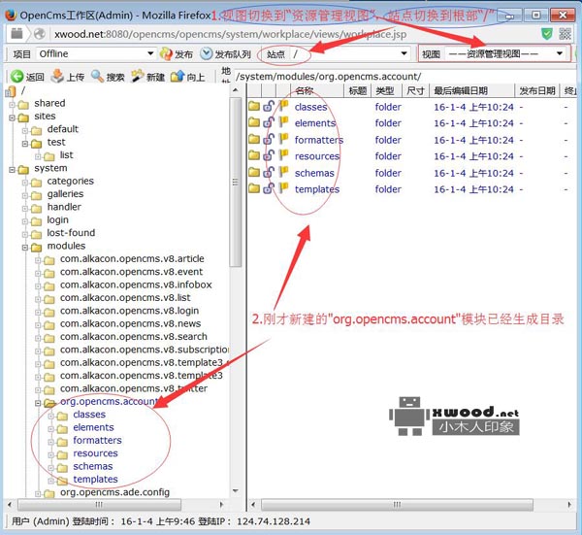Viewport: 582px width, 535px height.
Task: Select categories folder in tree
Action: (70, 181)
